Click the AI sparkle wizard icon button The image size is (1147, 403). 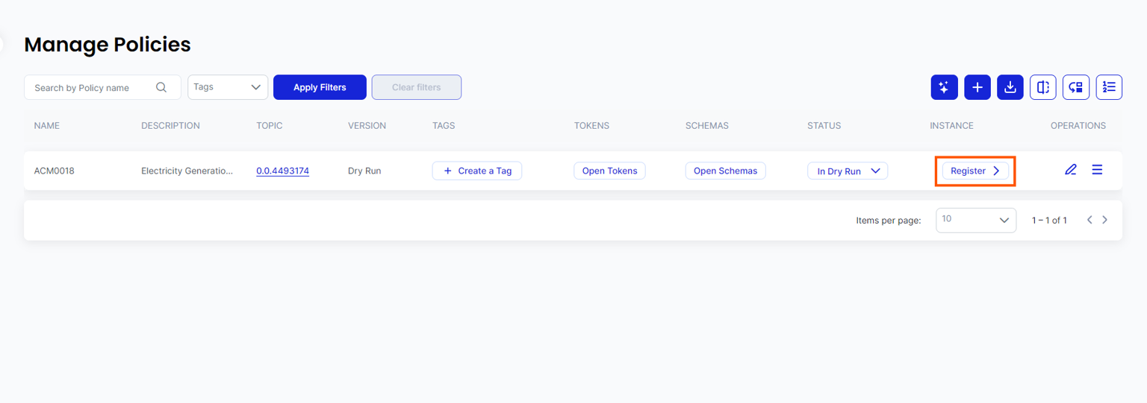click(x=944, y=87)
